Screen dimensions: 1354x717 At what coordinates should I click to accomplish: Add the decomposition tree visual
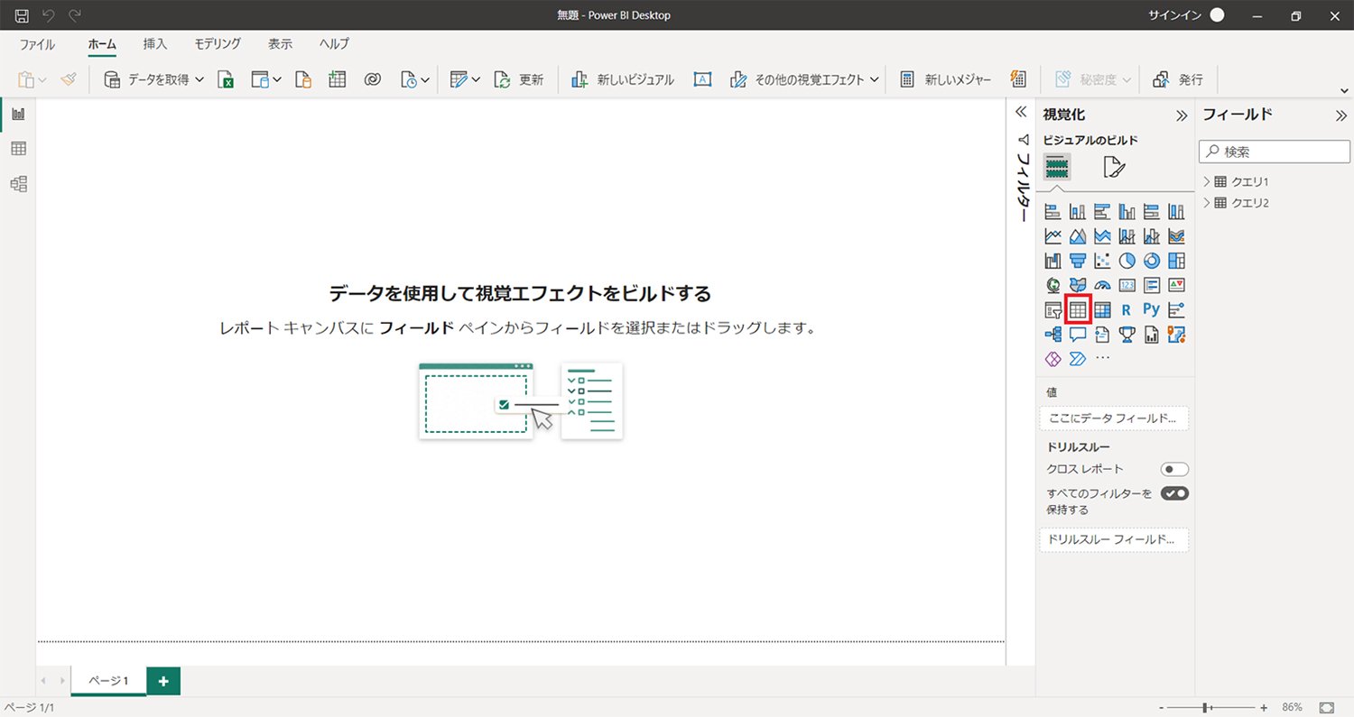[1053, 335]
